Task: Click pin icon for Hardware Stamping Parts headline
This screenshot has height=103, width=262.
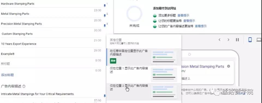Action: pyautogui.click(x=105, y=5)
